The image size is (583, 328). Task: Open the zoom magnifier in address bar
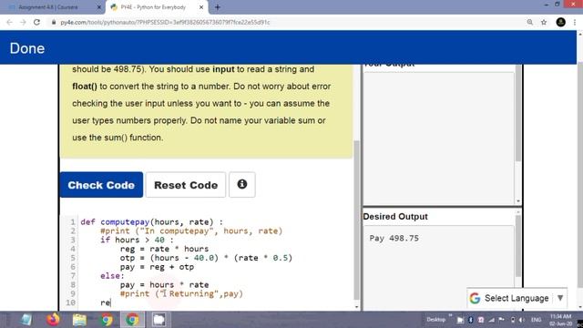530,22
